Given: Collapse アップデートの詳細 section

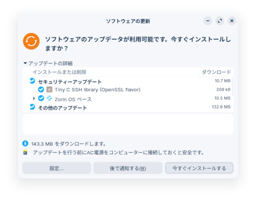Looking at the screenshot, I should point(25,63).
